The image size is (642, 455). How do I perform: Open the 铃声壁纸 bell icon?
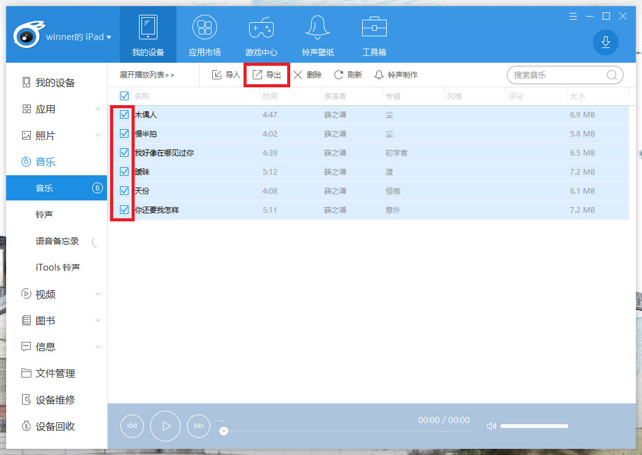pyautogui.click(x=318, y=28)
